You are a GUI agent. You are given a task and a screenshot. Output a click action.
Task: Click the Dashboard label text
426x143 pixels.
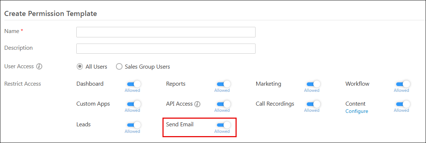[x=90, y=84]
